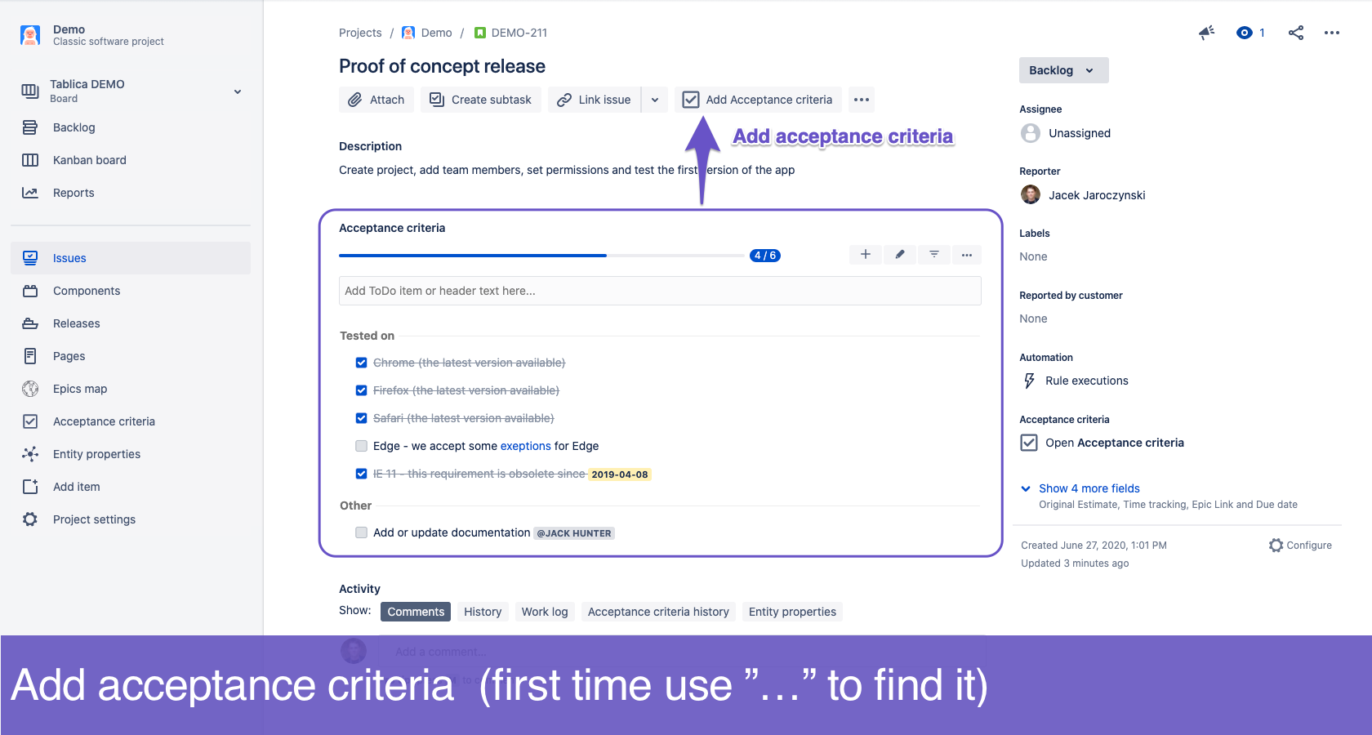Expand the Link issue dropdown arrow
This screenshot has width=1372, height=735.
[655, 100]
